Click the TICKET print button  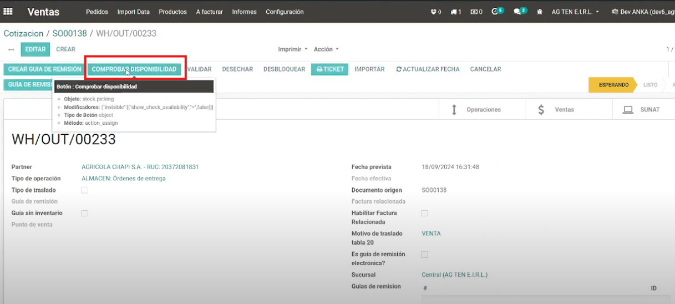[x=329, y=69]
